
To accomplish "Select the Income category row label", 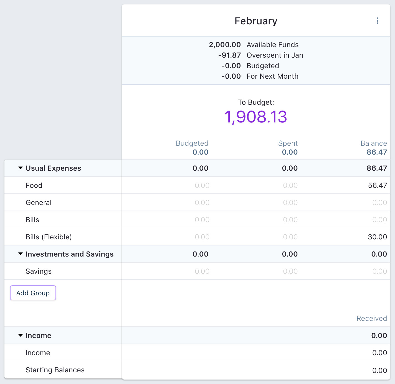I will (38, 353).
